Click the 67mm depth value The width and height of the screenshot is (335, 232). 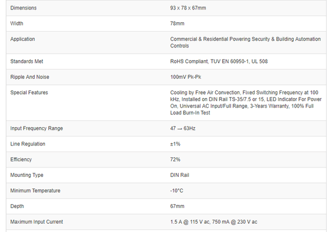point(177,206)
